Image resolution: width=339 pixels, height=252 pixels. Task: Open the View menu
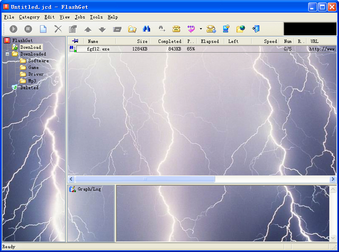(65, 17)
